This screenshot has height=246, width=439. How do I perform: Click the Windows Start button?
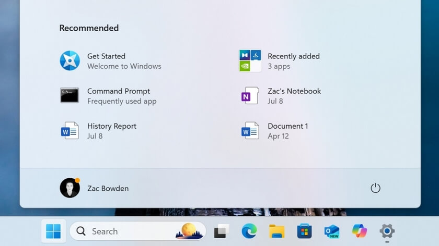53,231
